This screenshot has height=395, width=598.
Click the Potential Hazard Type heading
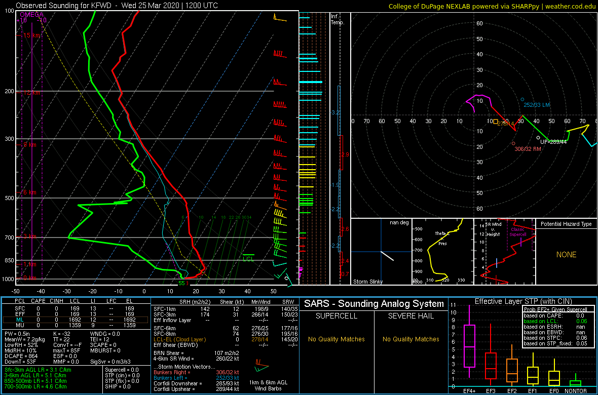click(566, 224)
